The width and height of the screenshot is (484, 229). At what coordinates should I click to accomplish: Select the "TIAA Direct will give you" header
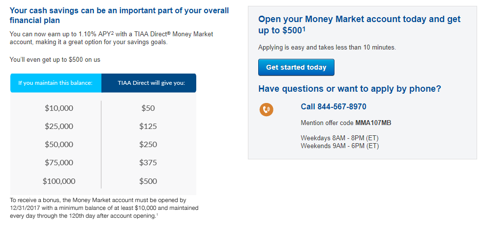pos(149,83)
